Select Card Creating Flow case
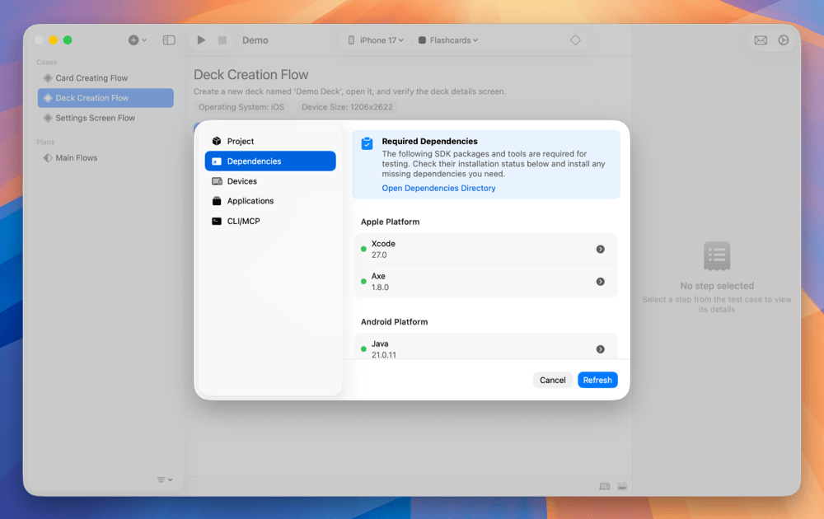Image resolution: width=824 pixels, height=519 pixels. [105, 77]
